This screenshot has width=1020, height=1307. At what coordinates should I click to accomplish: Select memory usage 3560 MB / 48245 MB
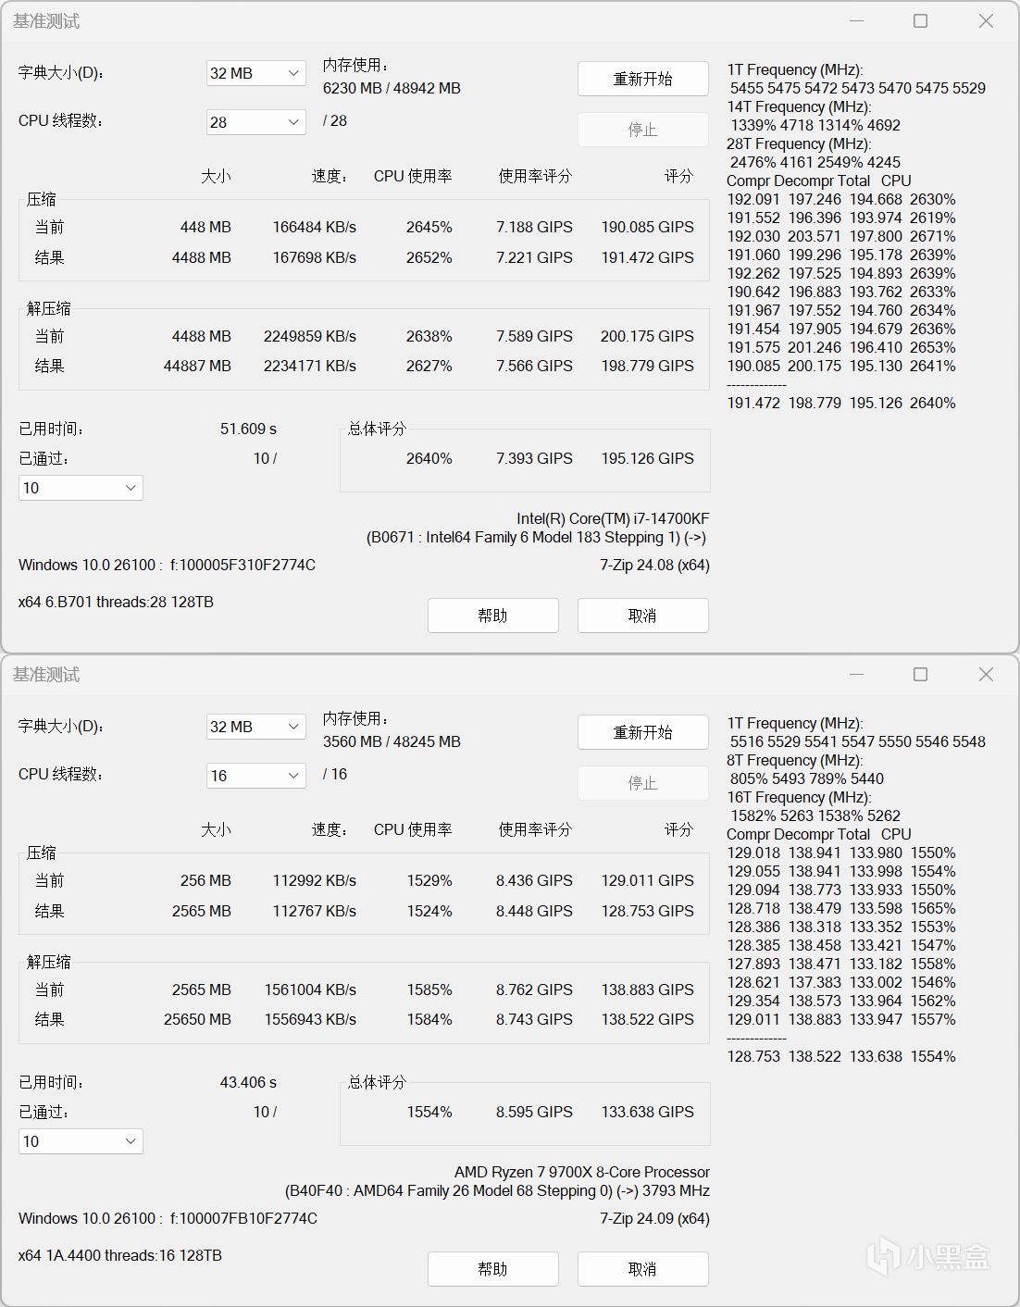(392, 741)
